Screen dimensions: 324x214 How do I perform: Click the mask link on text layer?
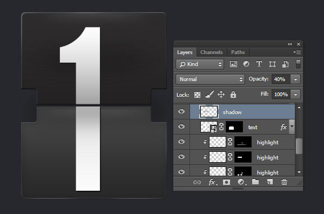221,126
